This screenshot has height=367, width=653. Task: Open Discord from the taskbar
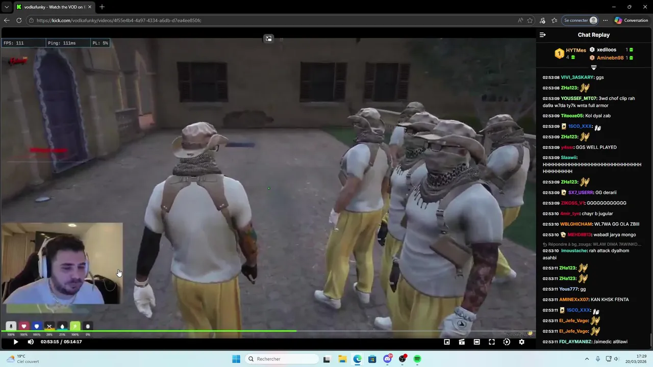click(x=388, y=359)
